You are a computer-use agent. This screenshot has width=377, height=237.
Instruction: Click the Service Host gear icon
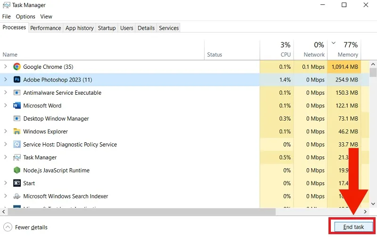(x=17, y=145)
